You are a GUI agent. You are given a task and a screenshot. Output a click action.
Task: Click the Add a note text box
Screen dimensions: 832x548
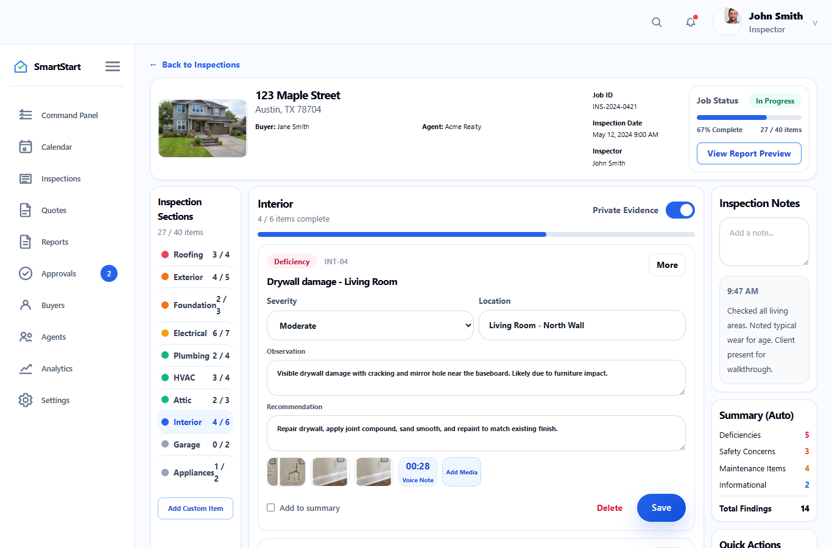coord(764,242)
